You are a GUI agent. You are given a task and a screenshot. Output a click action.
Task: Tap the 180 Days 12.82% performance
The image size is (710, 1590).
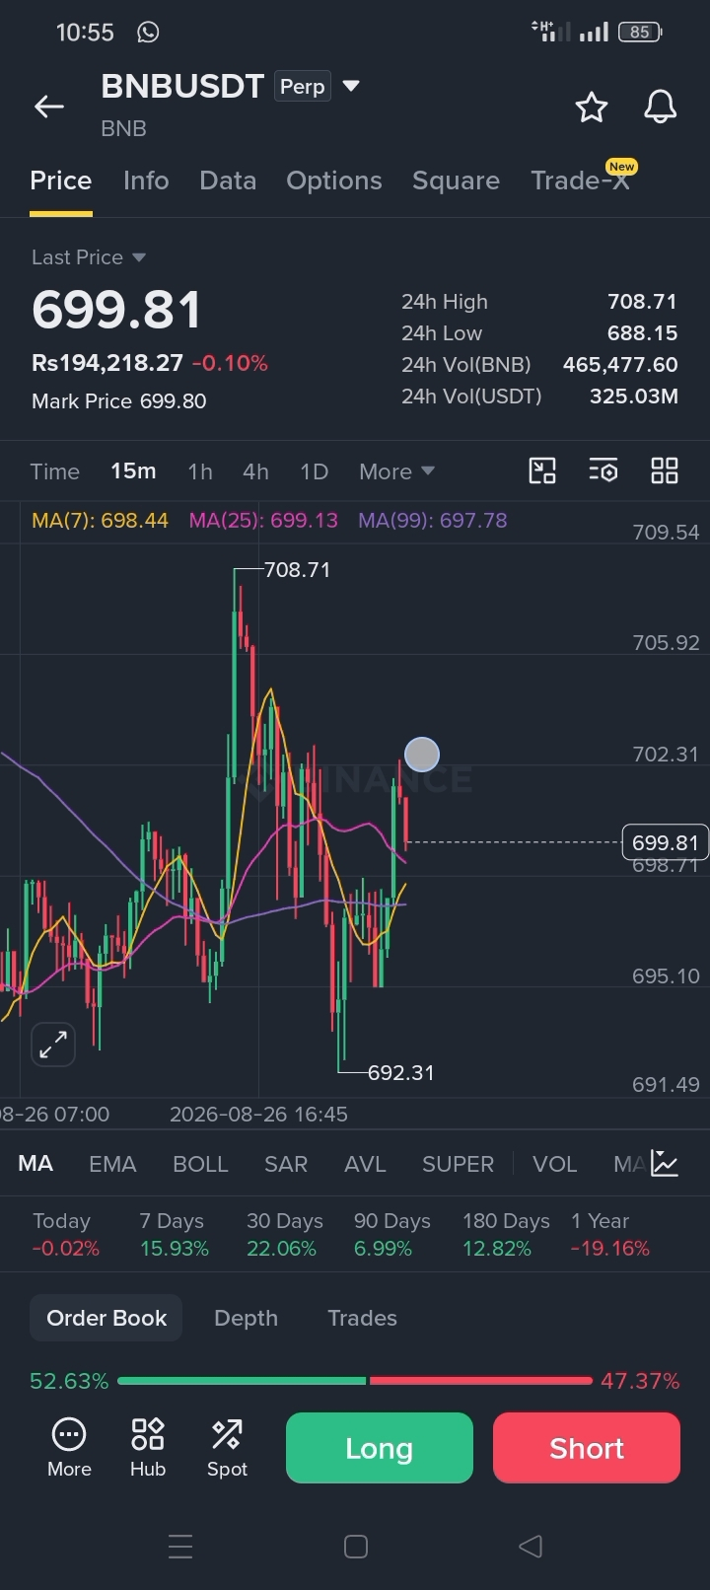click(x=506, y=1235)
